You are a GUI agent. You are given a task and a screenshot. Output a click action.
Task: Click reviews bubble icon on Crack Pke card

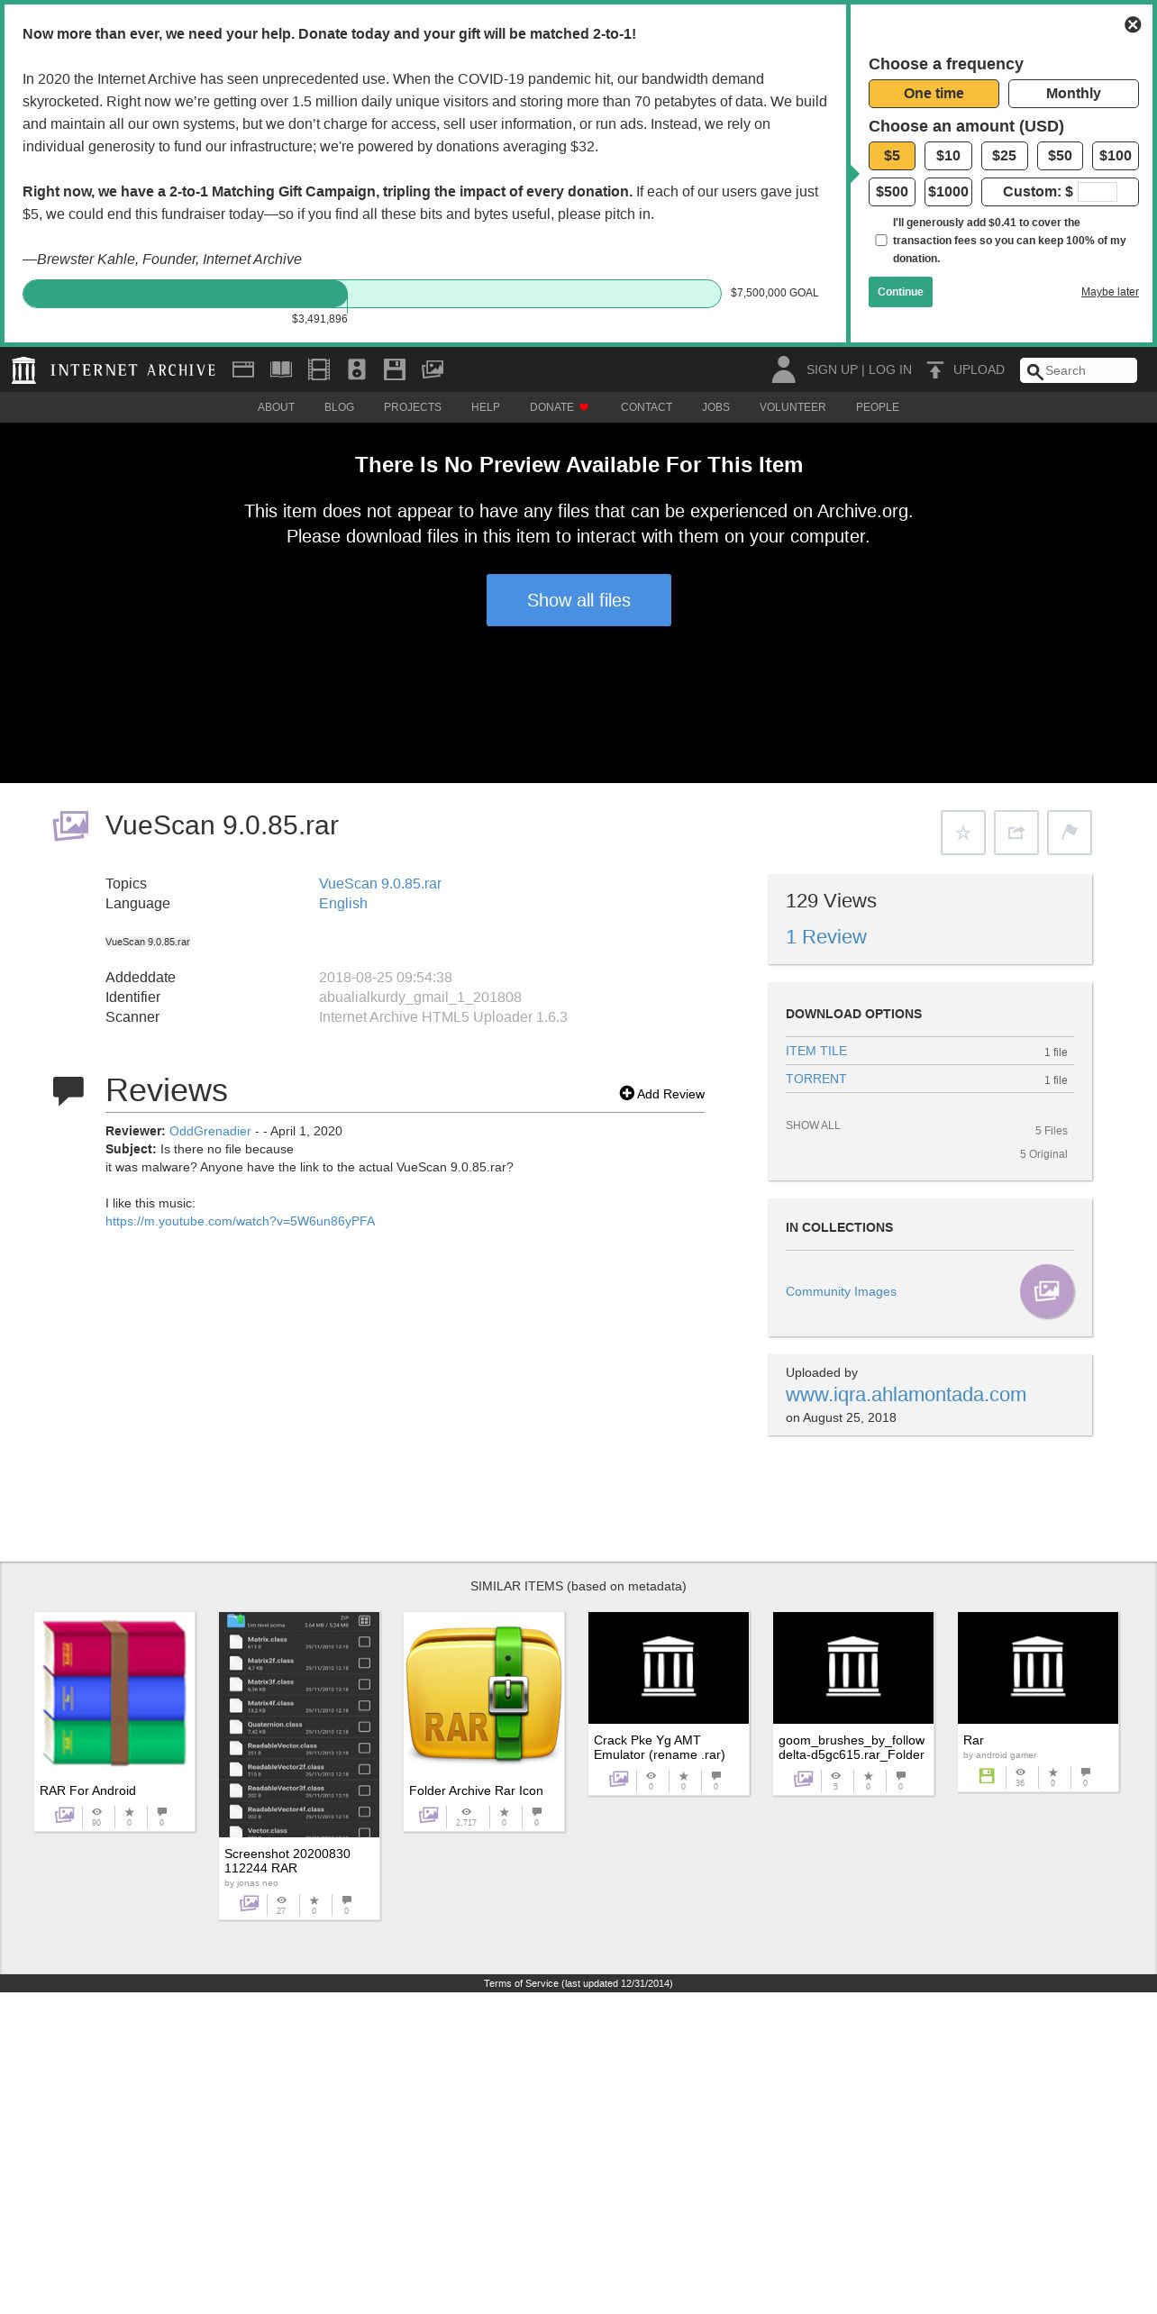pyautogui.click(x=716, y=1775)
